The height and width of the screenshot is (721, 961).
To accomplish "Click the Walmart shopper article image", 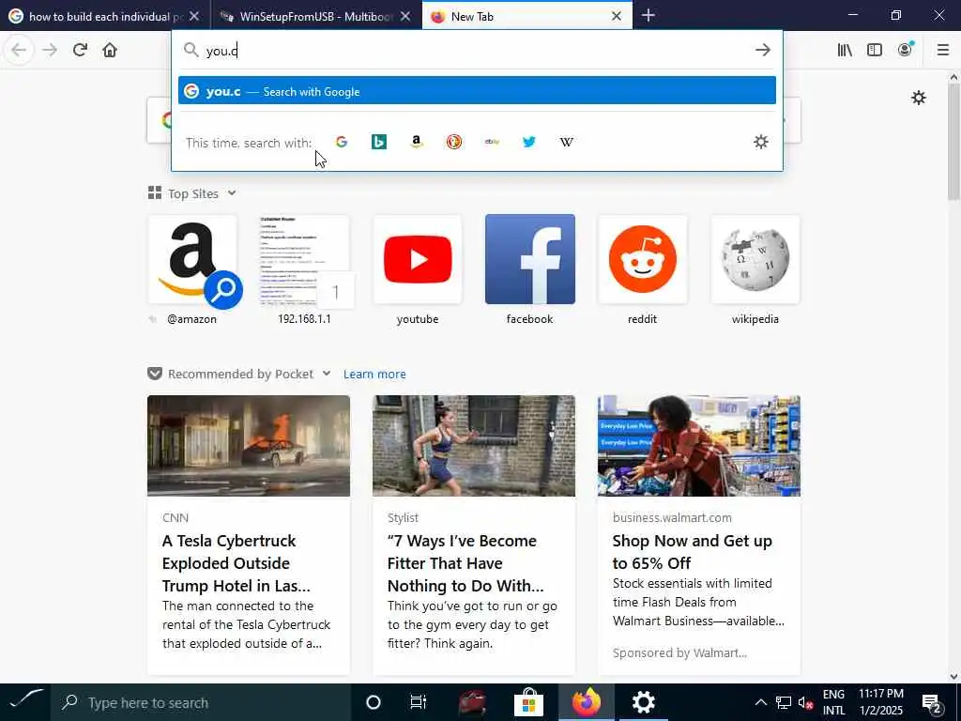I will pyautogui.click(x=698, y=446).
